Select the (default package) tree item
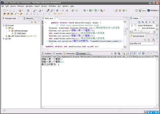The height and width of the screenshot is (114, 160). 21,31
